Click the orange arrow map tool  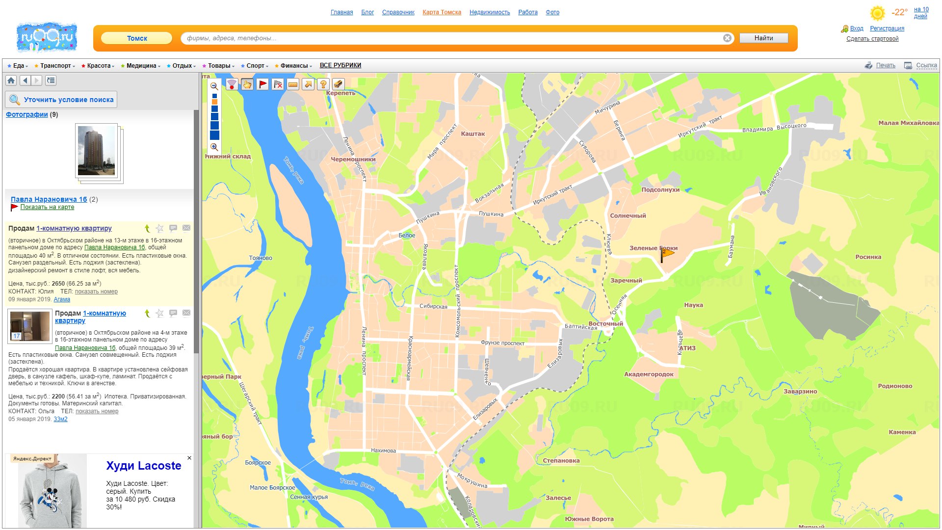click(x=308, y=84)
